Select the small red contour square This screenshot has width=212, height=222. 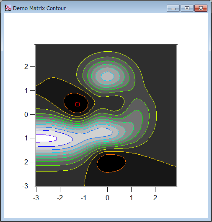point(78,104)
